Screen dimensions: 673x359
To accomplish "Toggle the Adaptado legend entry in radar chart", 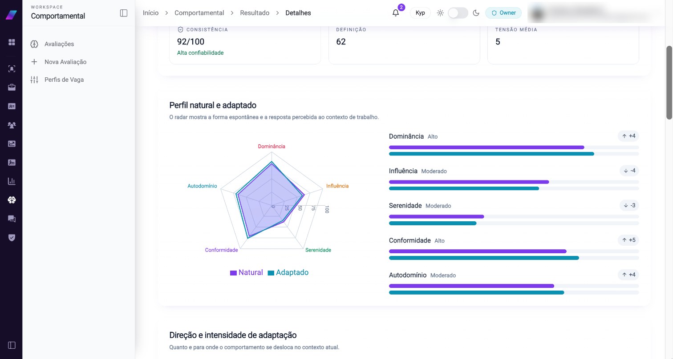I will tap(288, 272).
